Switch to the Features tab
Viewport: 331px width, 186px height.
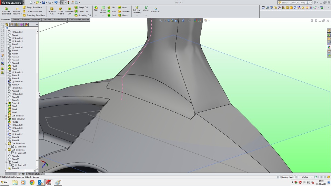click(x=6, y=20)
